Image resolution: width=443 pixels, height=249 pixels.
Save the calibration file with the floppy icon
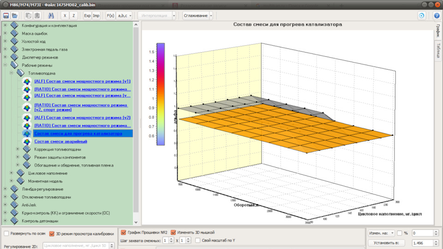coord(6,16)
